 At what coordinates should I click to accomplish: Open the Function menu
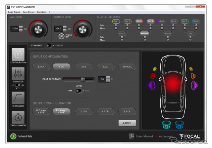42,12
